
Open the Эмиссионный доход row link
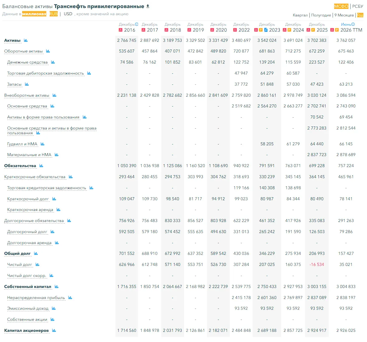pos(28,308)
